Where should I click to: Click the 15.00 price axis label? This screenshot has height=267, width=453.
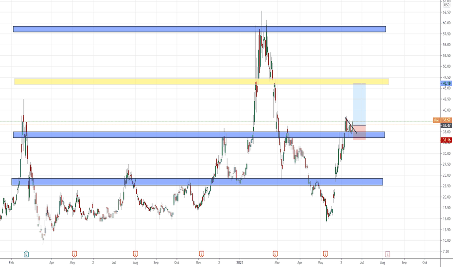[446, 219]
